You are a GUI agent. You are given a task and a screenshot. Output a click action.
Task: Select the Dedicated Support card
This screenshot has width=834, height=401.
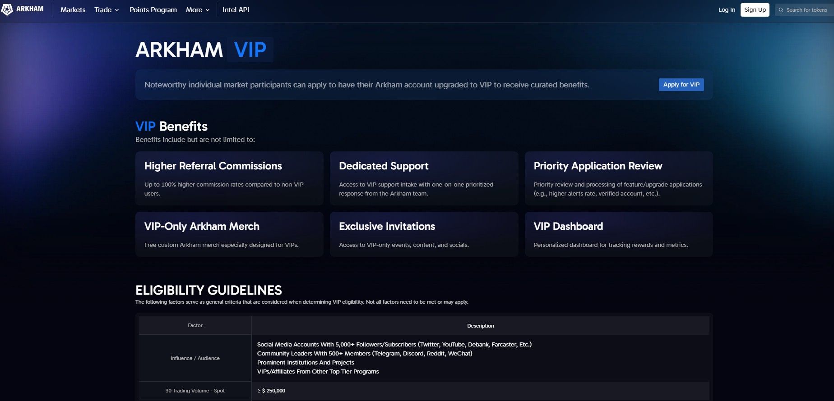pos(424,178)
